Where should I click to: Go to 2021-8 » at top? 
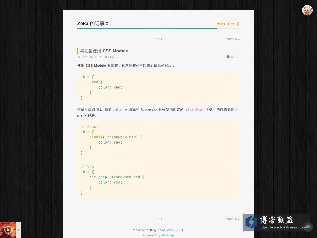click(x=233, y=39)
